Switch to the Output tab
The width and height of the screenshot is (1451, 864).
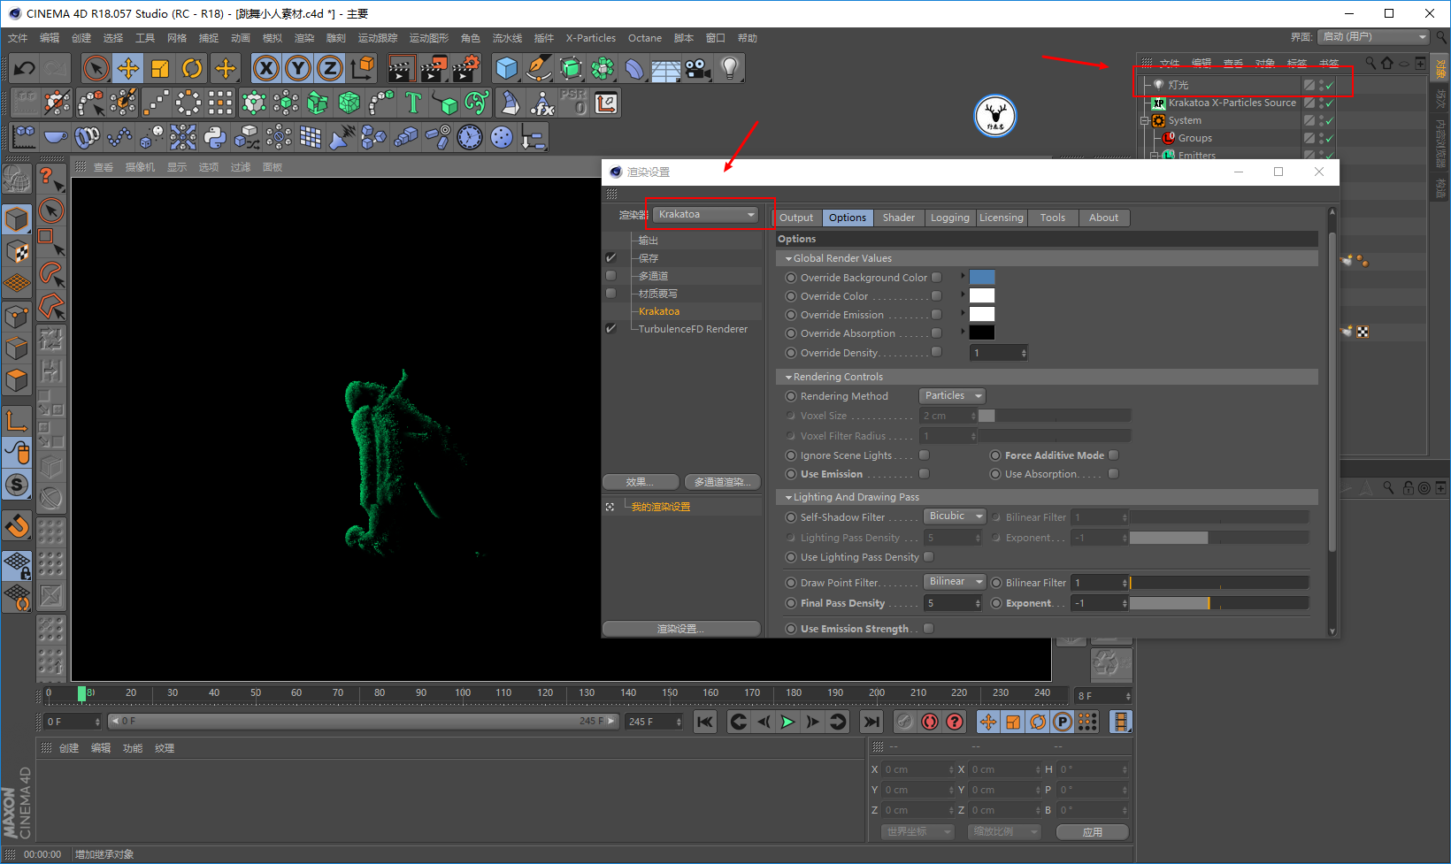796,218
